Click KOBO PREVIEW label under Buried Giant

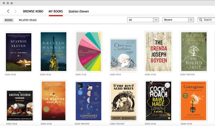pyautogui.click(x=187, y=75)
